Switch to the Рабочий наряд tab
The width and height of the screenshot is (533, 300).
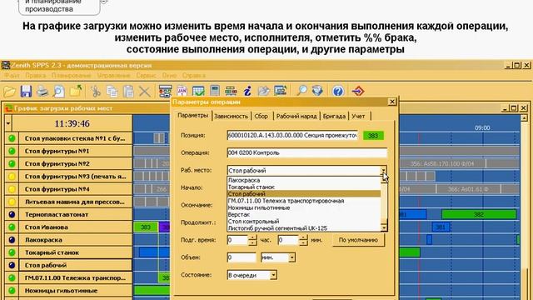tap(296, 117)
